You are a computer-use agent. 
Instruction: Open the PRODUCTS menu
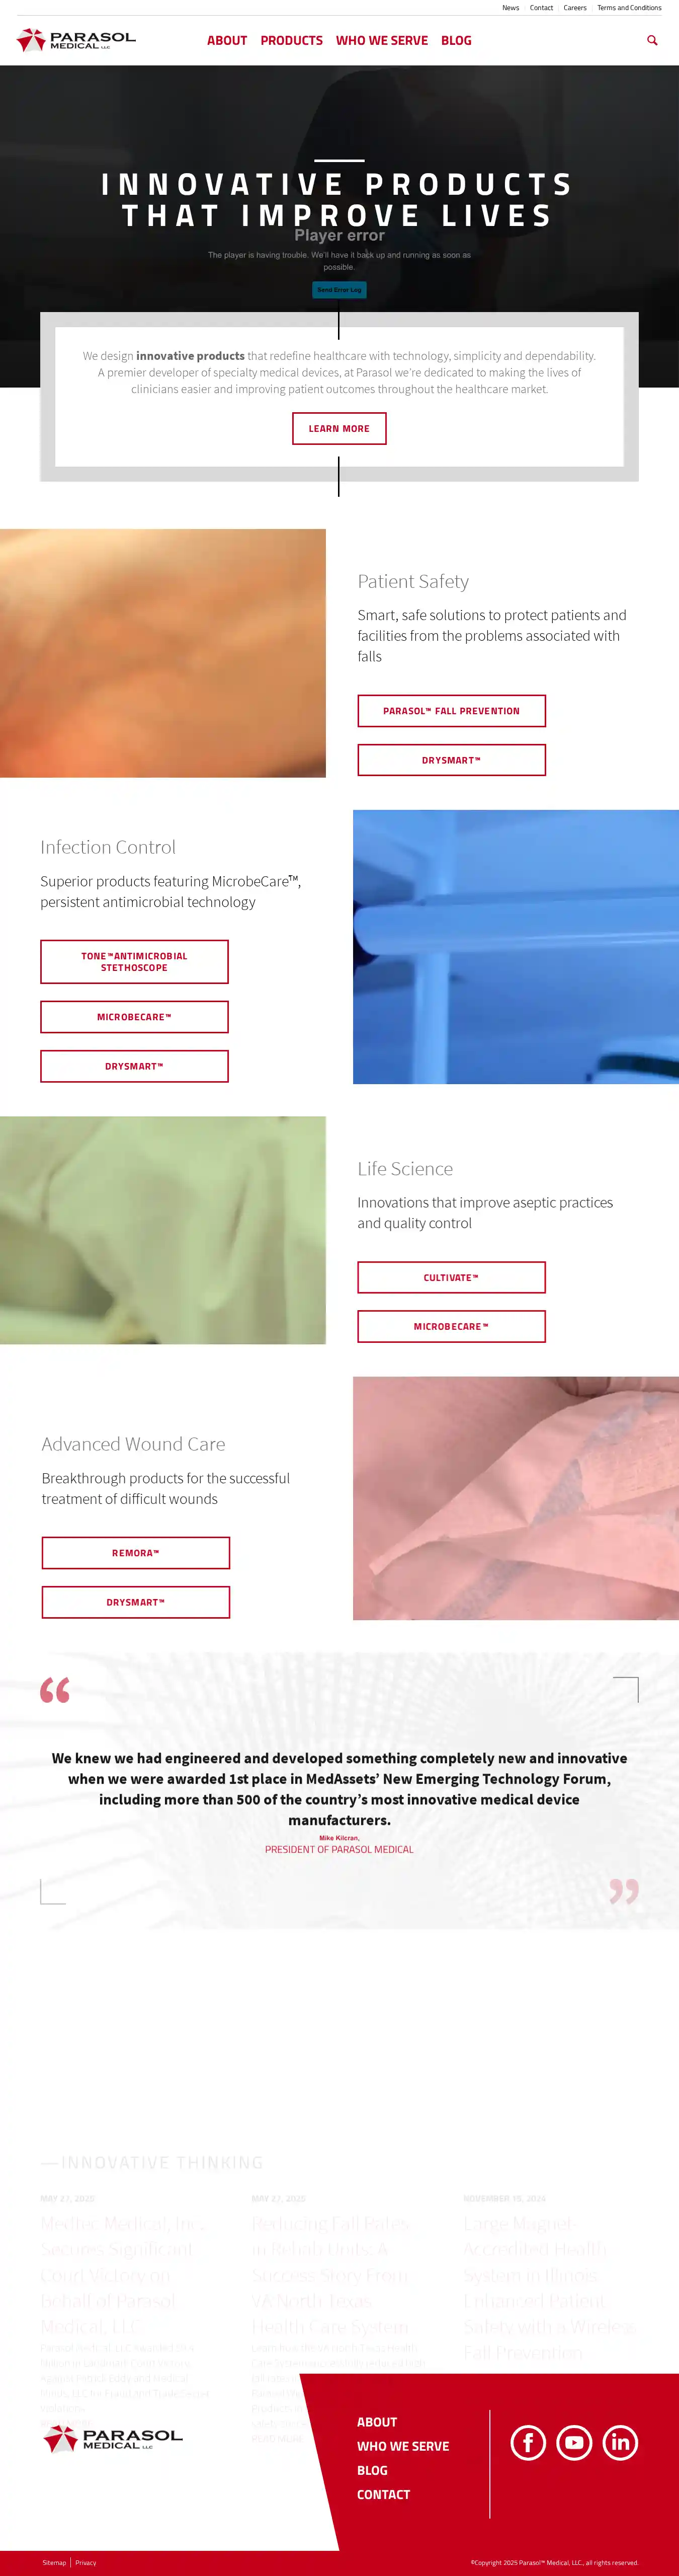[291, 41]
